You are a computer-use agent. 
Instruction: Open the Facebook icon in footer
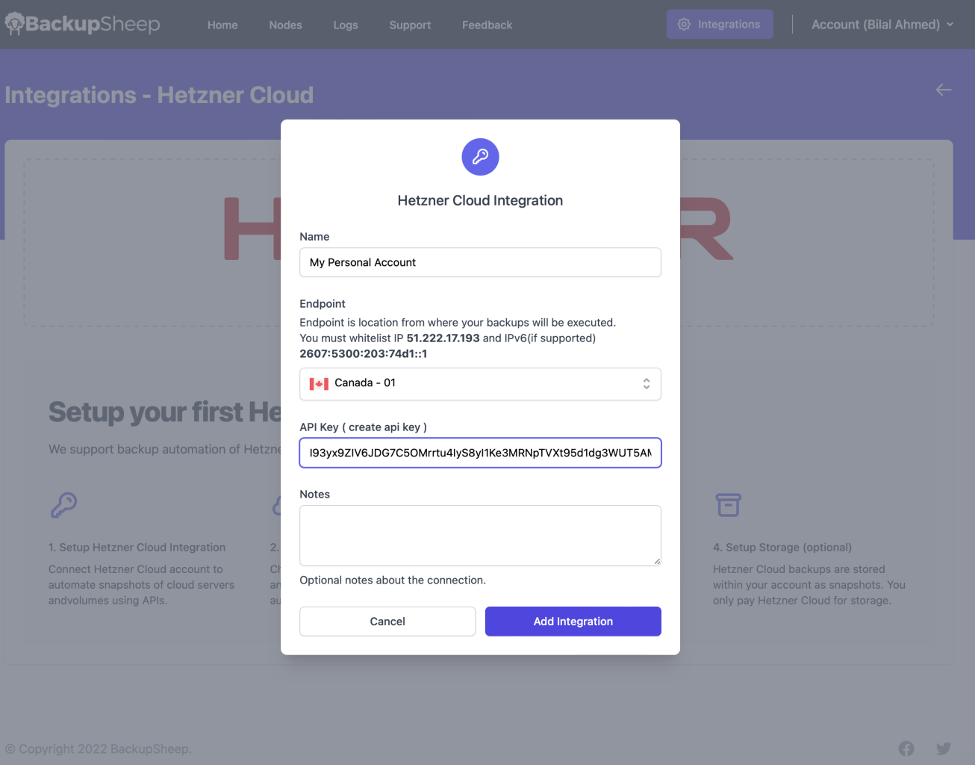point(906,749)
